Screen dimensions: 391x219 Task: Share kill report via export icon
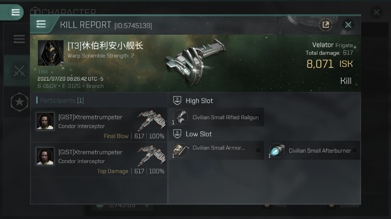[x=326, y=25]
